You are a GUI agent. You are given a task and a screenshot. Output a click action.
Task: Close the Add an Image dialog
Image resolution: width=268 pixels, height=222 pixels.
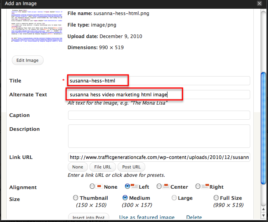(x=259, y=3)
